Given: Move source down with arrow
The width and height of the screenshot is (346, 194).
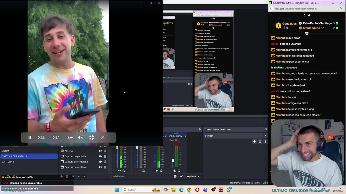Looking at the screenshot, I should click(84, 176).
